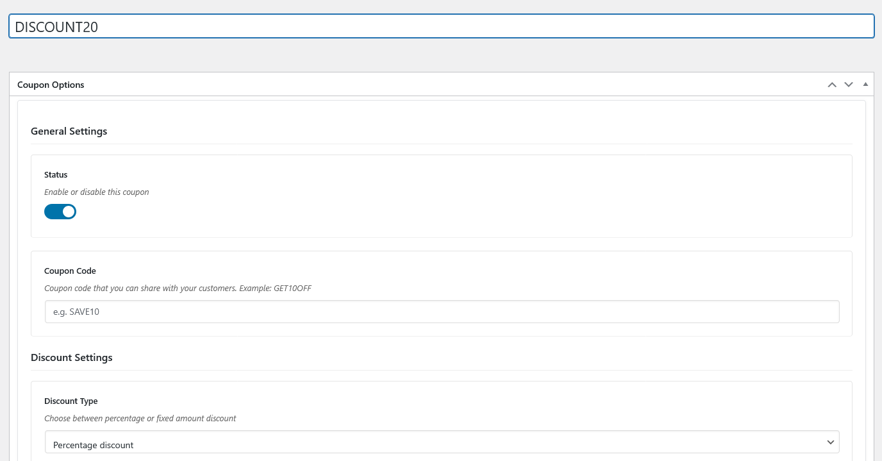Click the Status label

coord(56,174)
